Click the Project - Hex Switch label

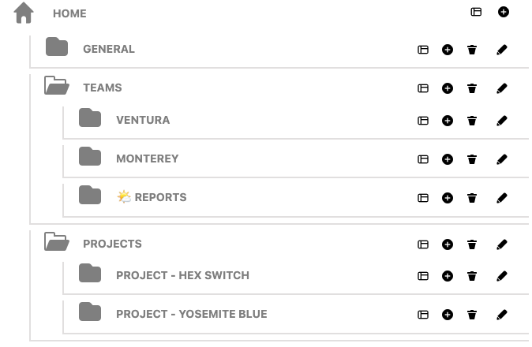click(x=182, y=275)
